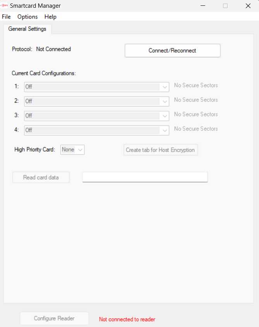Click inside the card data text field

tap(144, 177)
